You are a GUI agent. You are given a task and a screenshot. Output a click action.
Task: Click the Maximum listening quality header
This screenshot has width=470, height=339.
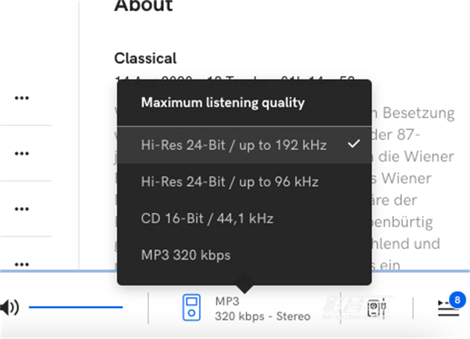pyautogui.click(x=223, y=102)
